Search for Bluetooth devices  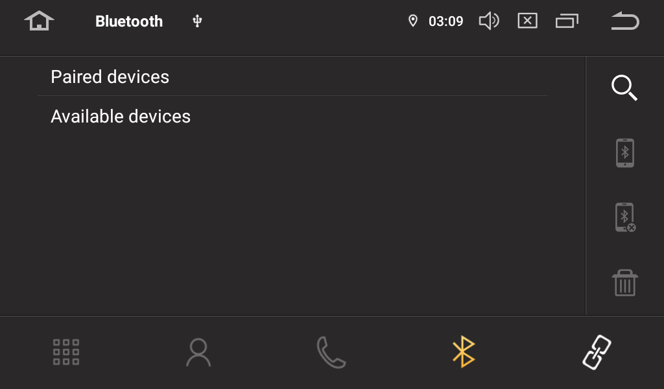(624, 88)
